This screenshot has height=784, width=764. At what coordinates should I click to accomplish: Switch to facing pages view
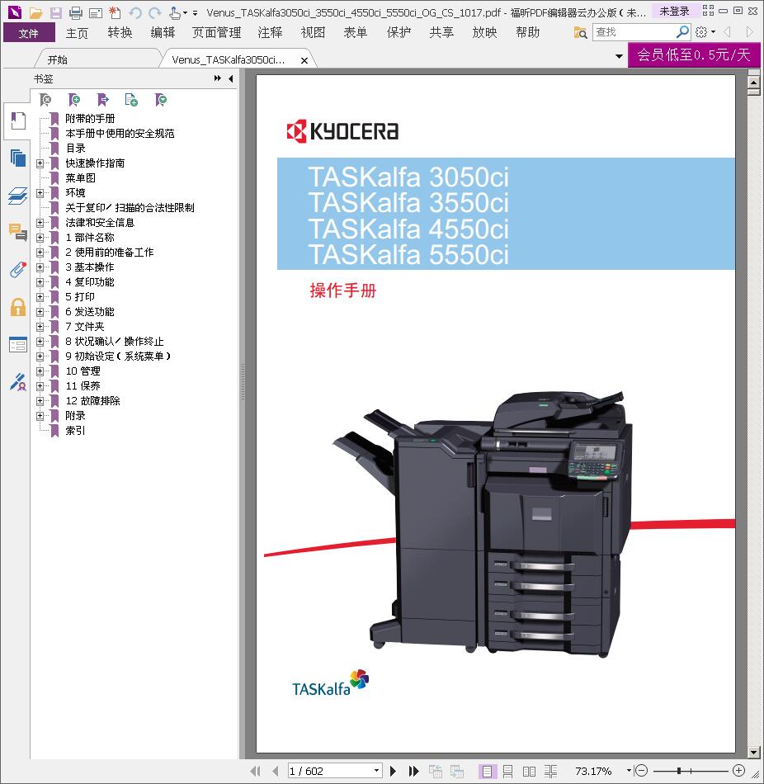click(529, 771)
